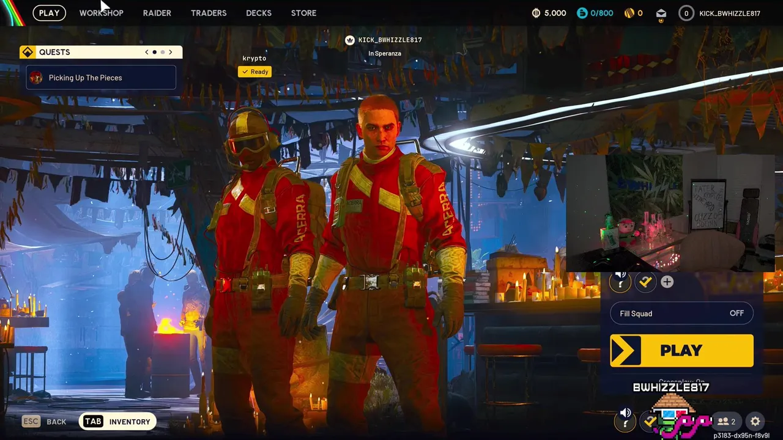Click the QUESTS panel title
The width and height of the screenshot is (783, 440).
click(54, 52)
